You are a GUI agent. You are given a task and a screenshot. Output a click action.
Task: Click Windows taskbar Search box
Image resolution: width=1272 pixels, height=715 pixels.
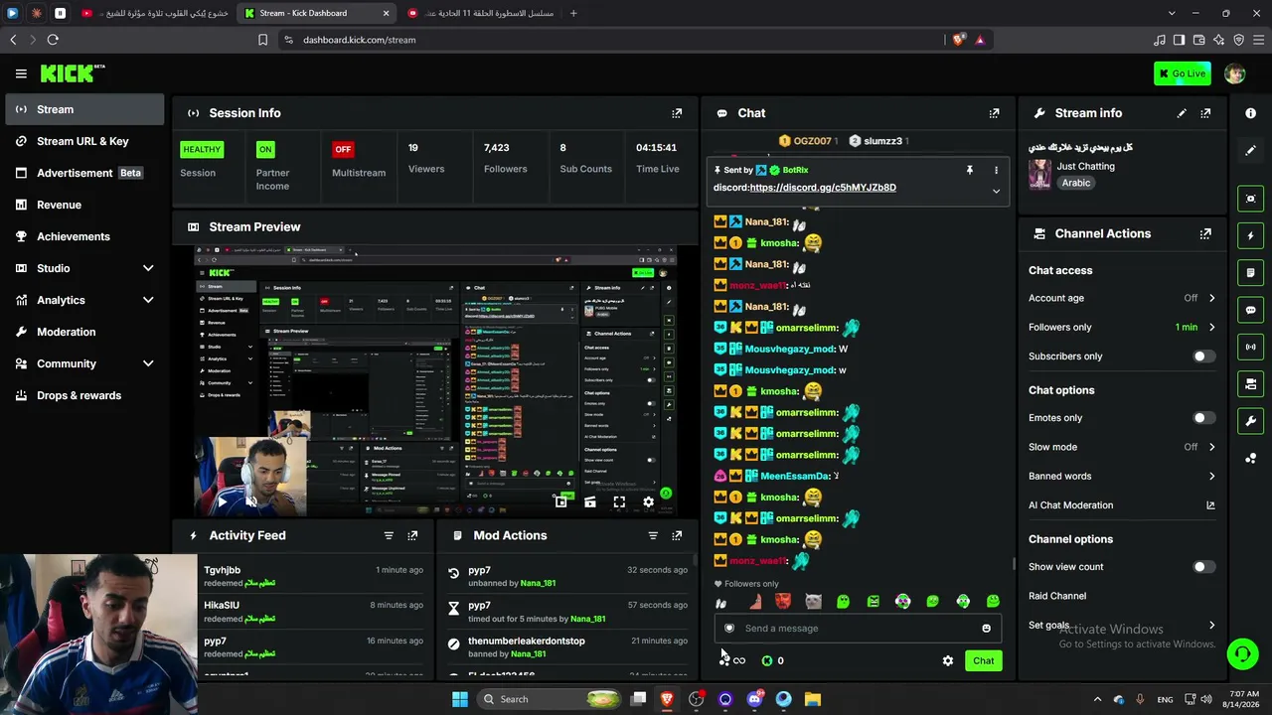pyautogui.click(x=548, y=699)
